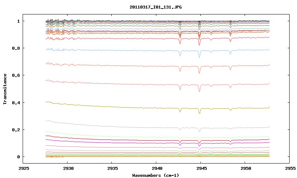Click the x-axis tick label 2930
This screenshot has height=178, width=297.
68,168
